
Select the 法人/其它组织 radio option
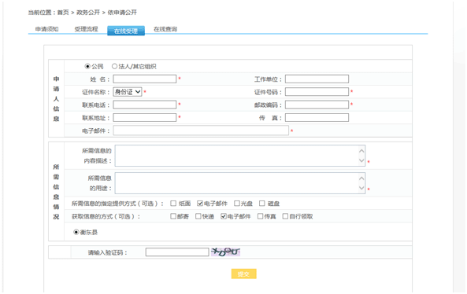[114, 66]
